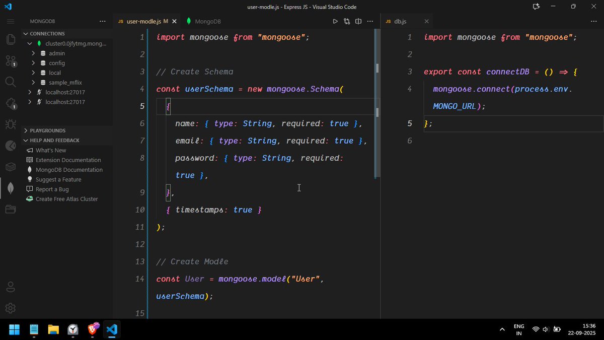Viewport: 604px width, 340px height.
Task: Open the hamburger application menu
Action: point(11,22)
